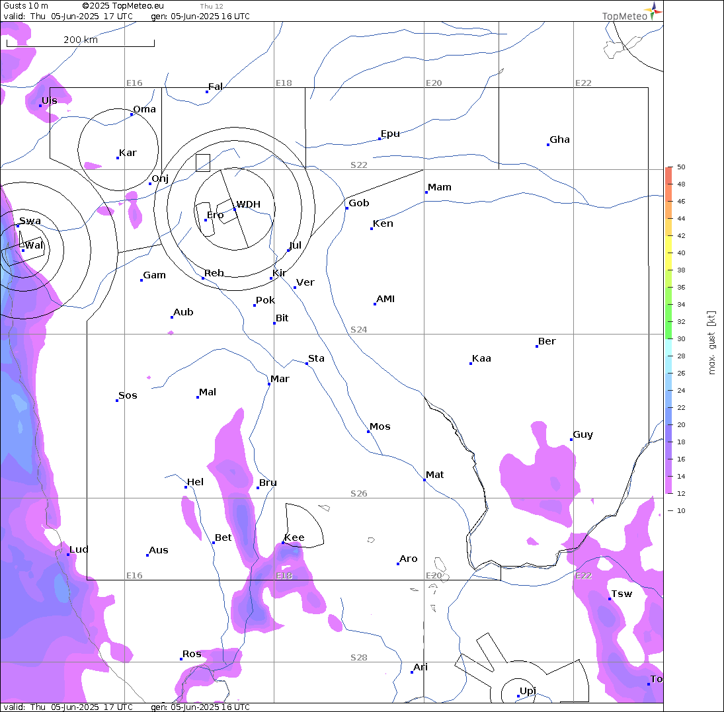
Task: Click the Kir station label
Action: [x=279, y=273]
